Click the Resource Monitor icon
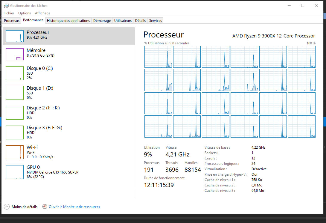The height and width of the screenshot is (223, 326). pos(45,207)
